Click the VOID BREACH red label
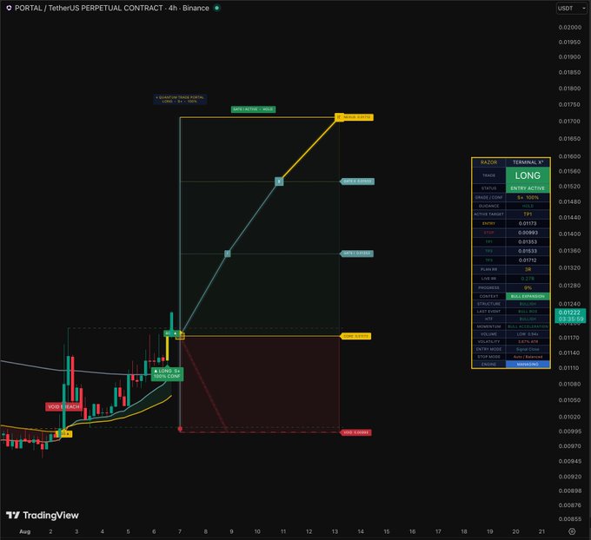The image size is (591, 540). tap(63, 406)
